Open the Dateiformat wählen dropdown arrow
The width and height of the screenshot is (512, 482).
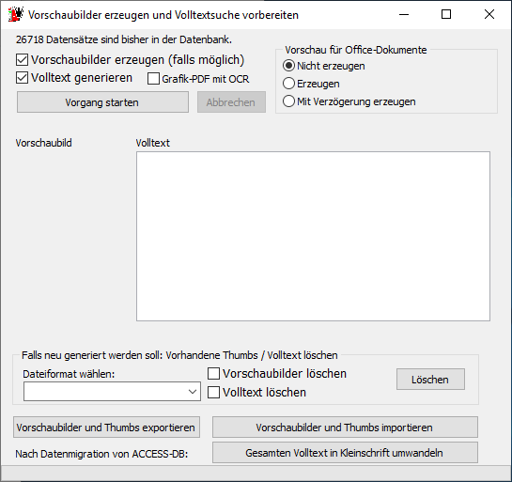point(193,391)
